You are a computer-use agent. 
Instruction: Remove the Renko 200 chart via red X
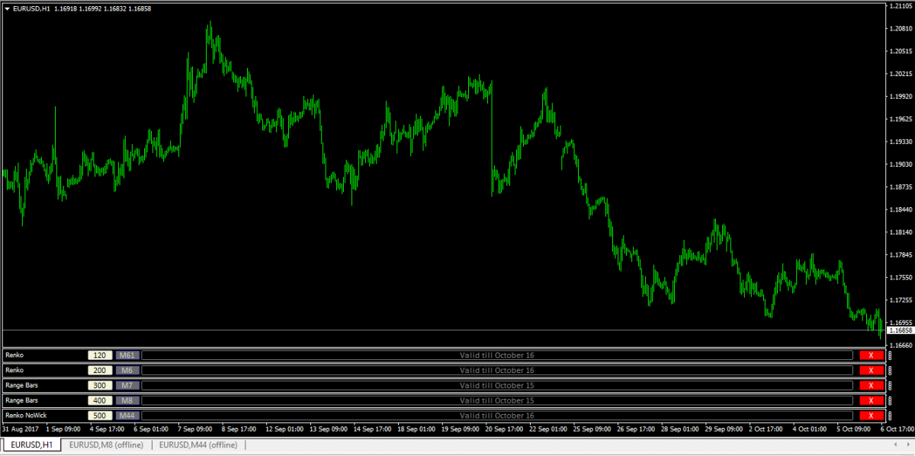(870, 370)
